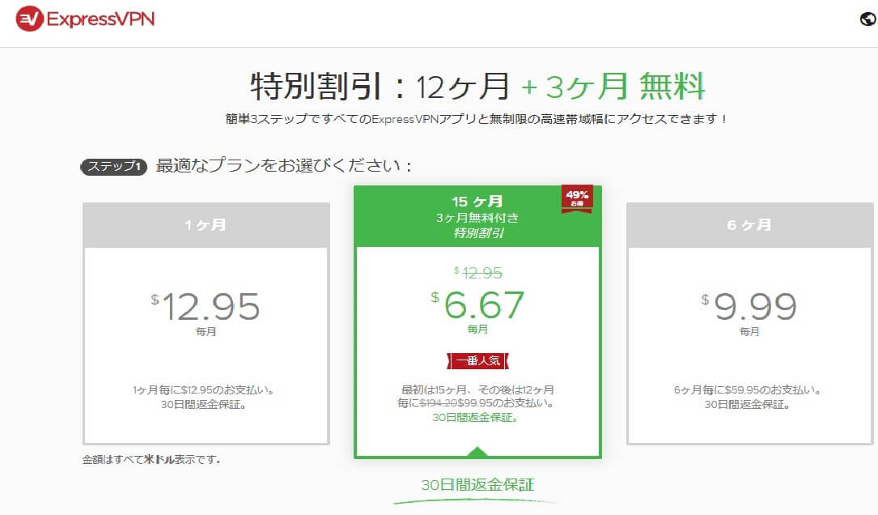Open the globe language selector

click(x=867, y=19)
